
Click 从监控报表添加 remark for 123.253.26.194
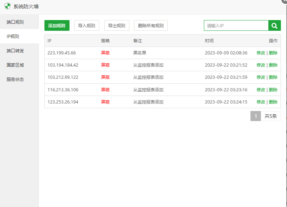click(148, 102)
